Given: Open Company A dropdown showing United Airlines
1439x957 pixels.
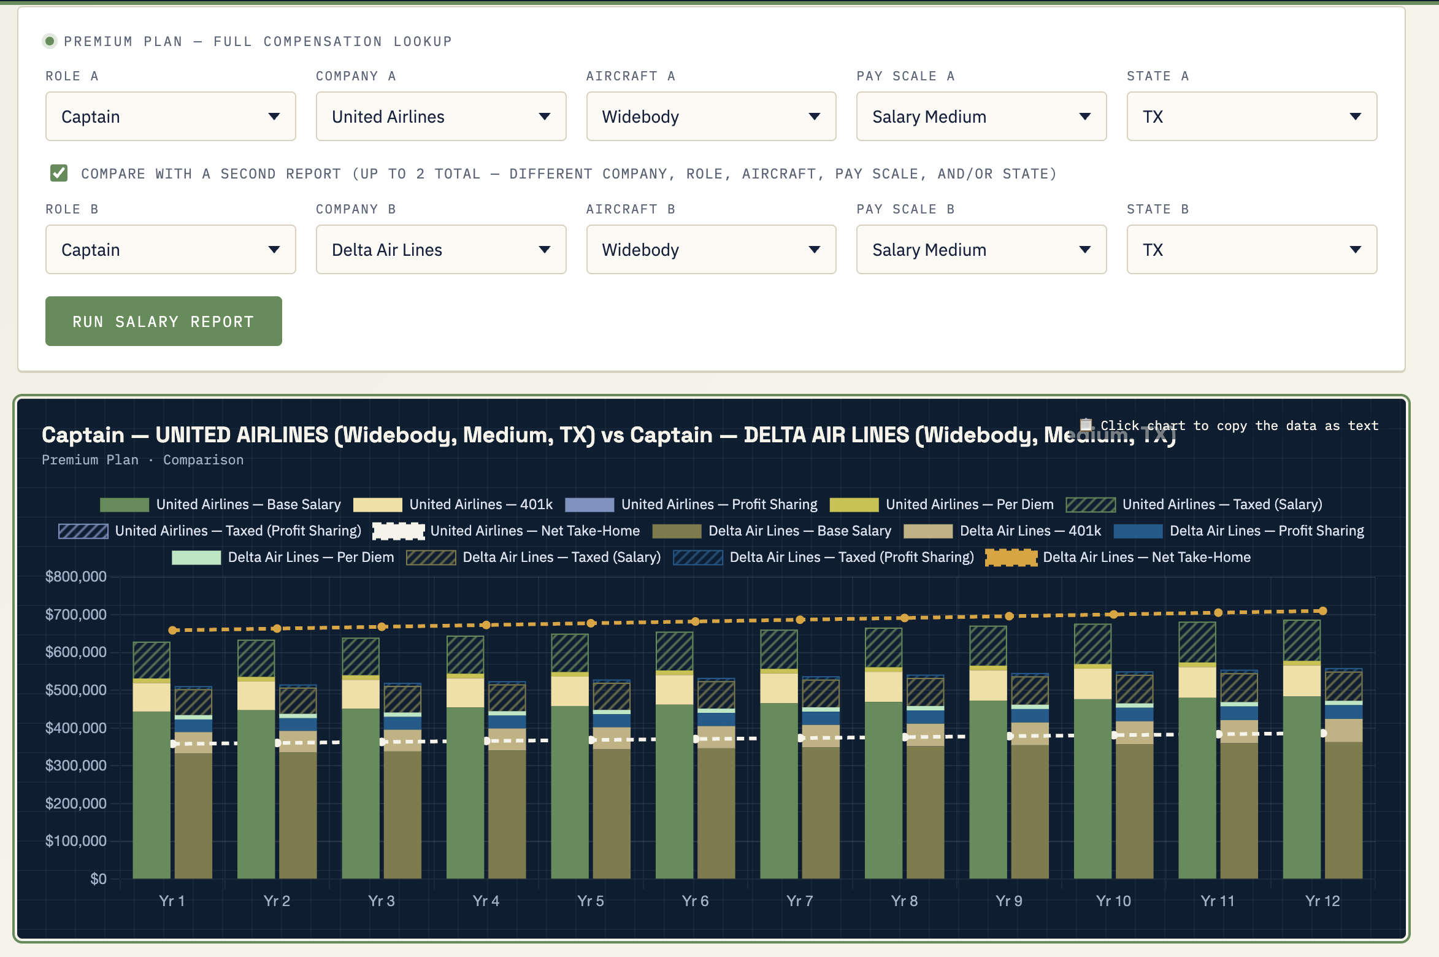Looking at the screenshot, I should [x=441, y=117].
